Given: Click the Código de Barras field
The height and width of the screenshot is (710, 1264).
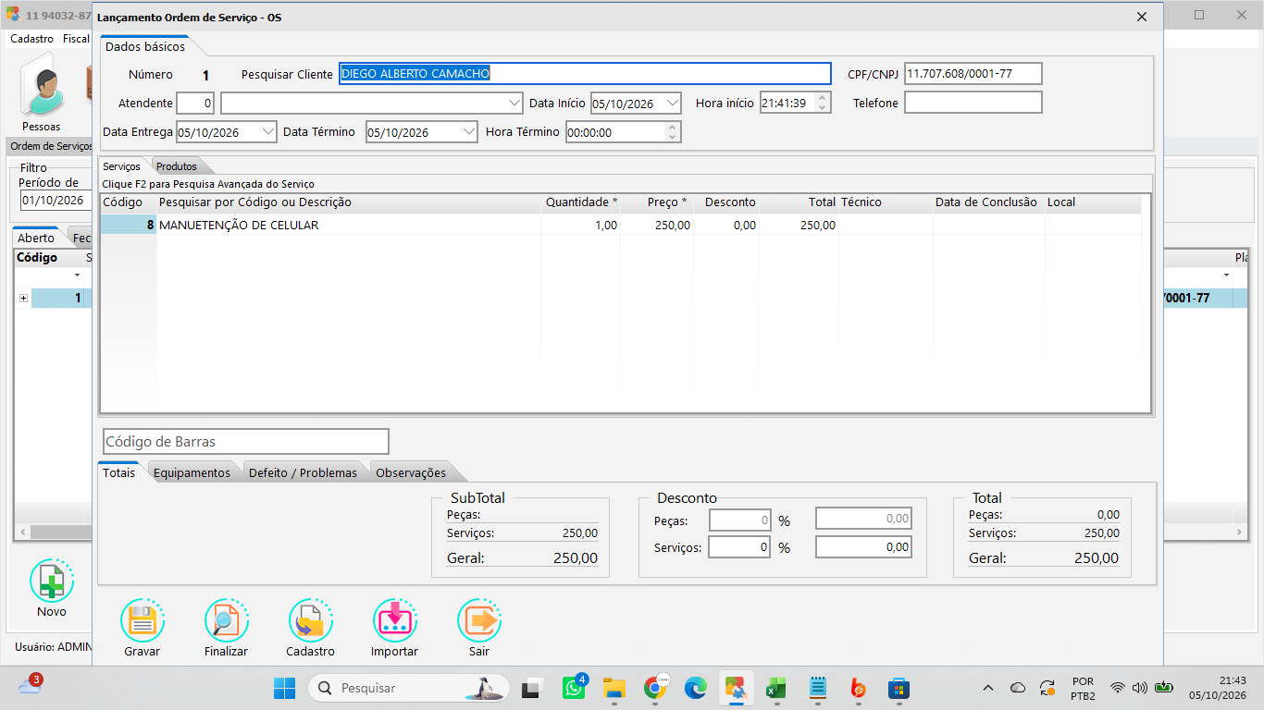Looking at the screenshot, I should 246,442.
